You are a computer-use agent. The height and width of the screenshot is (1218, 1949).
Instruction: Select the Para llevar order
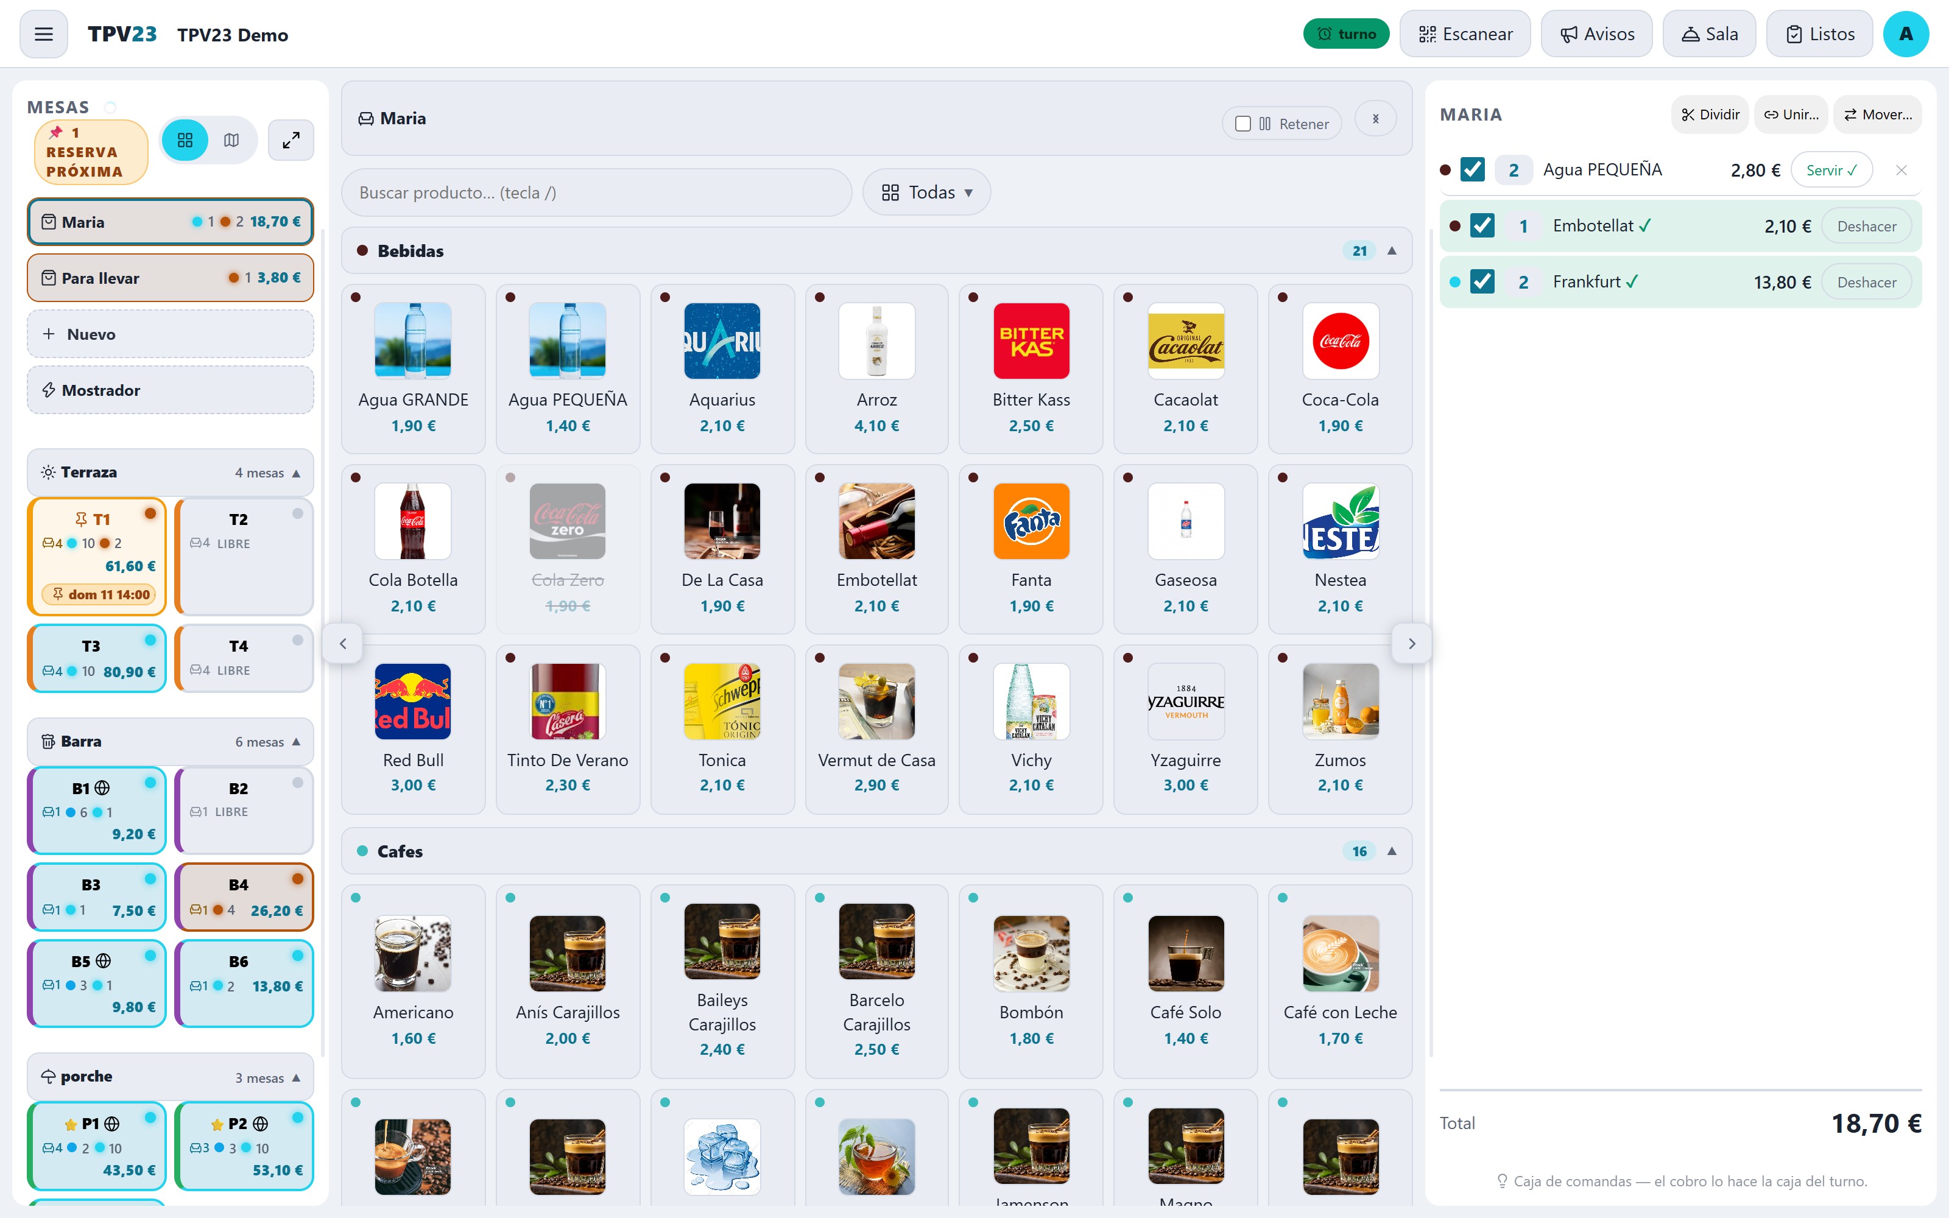tap(170, 278)
